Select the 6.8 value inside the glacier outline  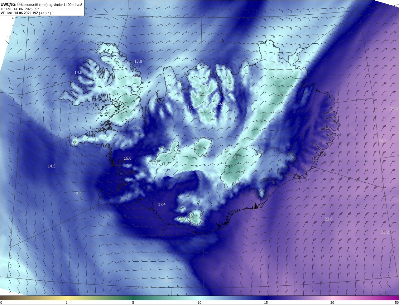pyautogui.click(x=200, y=147)
